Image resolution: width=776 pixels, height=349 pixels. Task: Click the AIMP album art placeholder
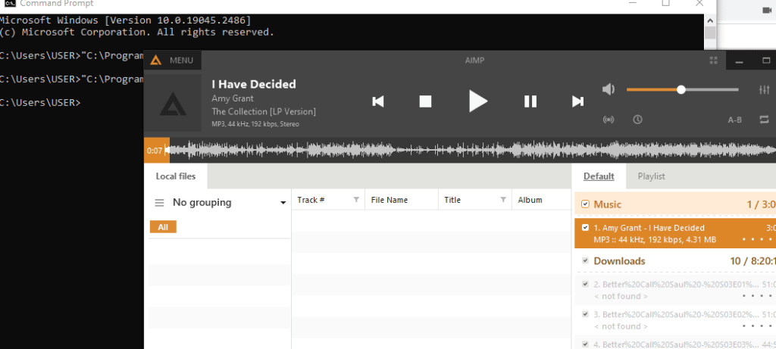coord(173,103)
